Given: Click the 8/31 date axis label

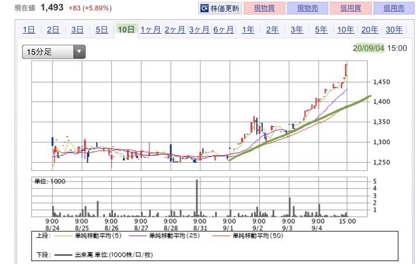Looking at the screenshot, I should (x=200, y=228).
